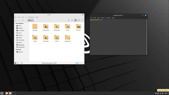Open Videos in the sidebar
This screenshot has height=95, width=169.
tap(19, 38)
